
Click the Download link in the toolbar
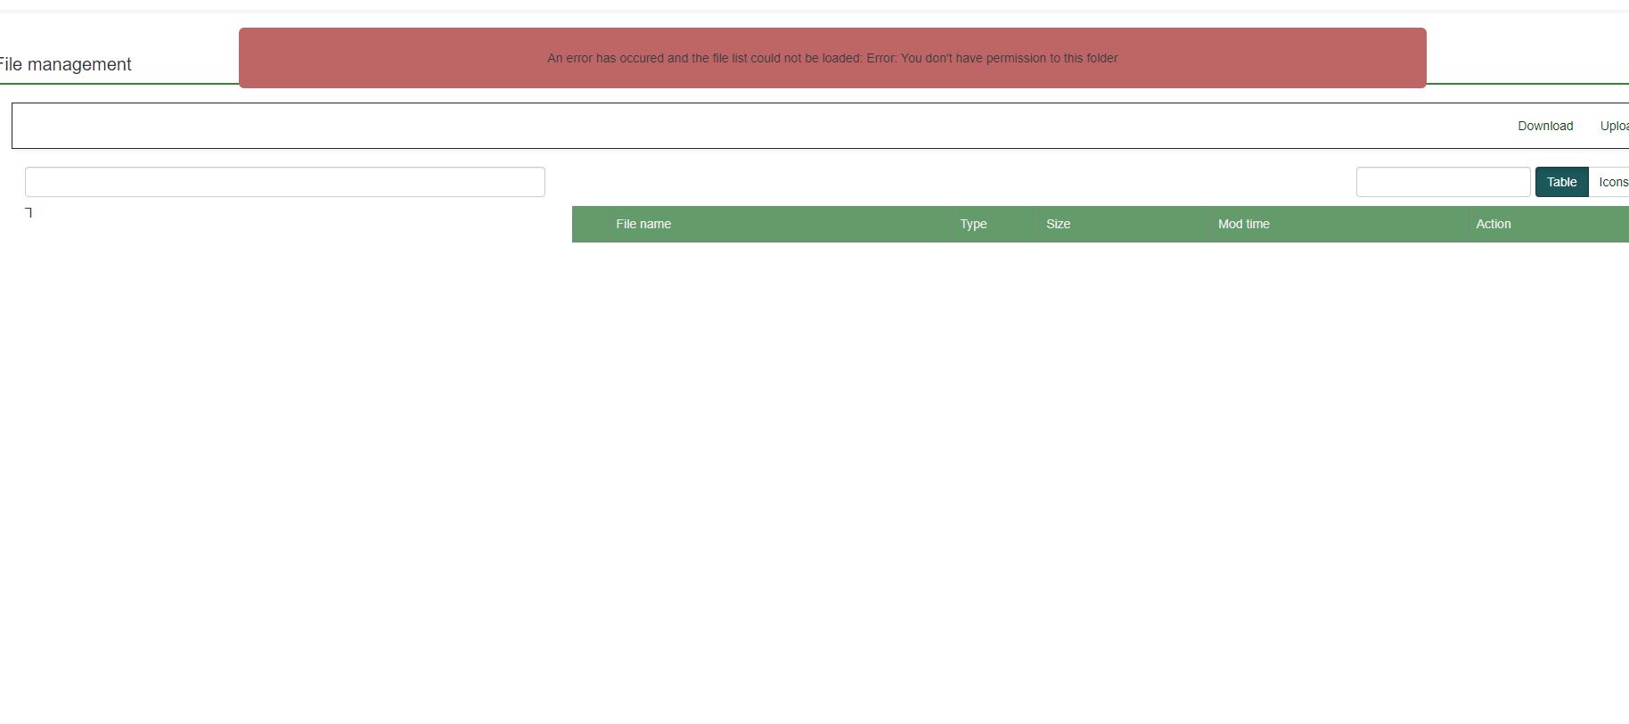click(1545, 126)
